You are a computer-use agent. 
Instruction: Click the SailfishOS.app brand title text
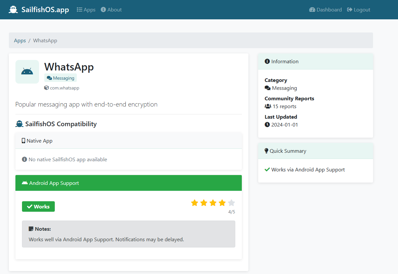pos(45,10)
